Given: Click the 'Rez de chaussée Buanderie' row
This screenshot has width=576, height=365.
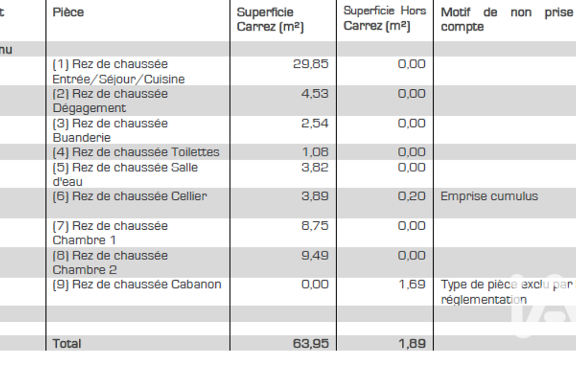Looking at the screenshot, I should [110, 130].
